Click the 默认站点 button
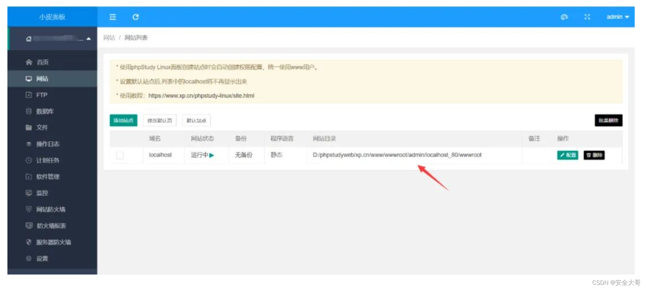The image size is (646, 289). [196, 120]
